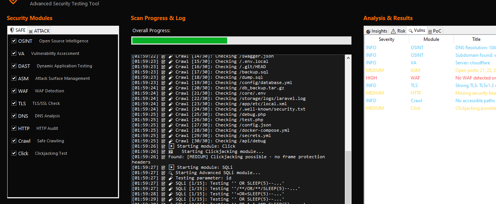Image resolution: width=496 pixels, height=204 pixels.
Task: Uncheck the OSINT module checkbox
Action: coord(14,41)
